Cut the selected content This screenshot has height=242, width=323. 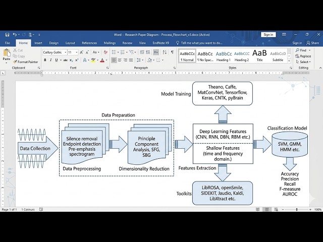pyautogui.click(x=18, y=50)
